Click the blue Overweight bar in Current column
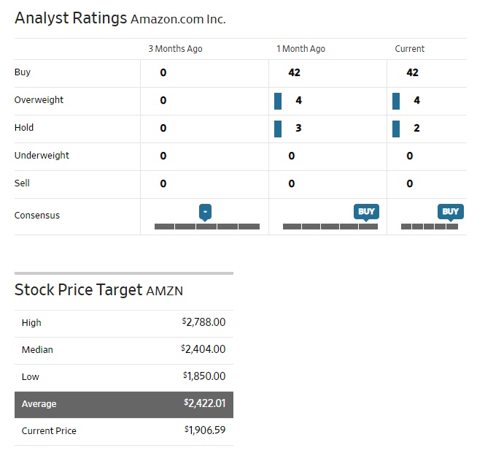 (396, 101)
